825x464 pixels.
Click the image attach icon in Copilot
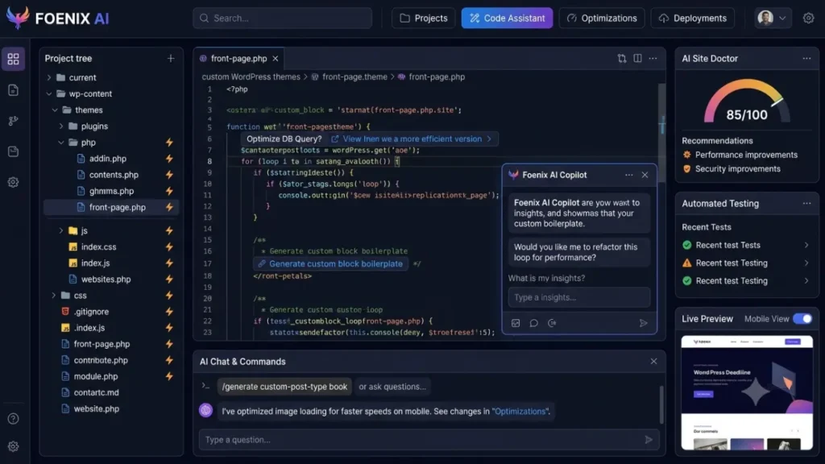(516, 323)
